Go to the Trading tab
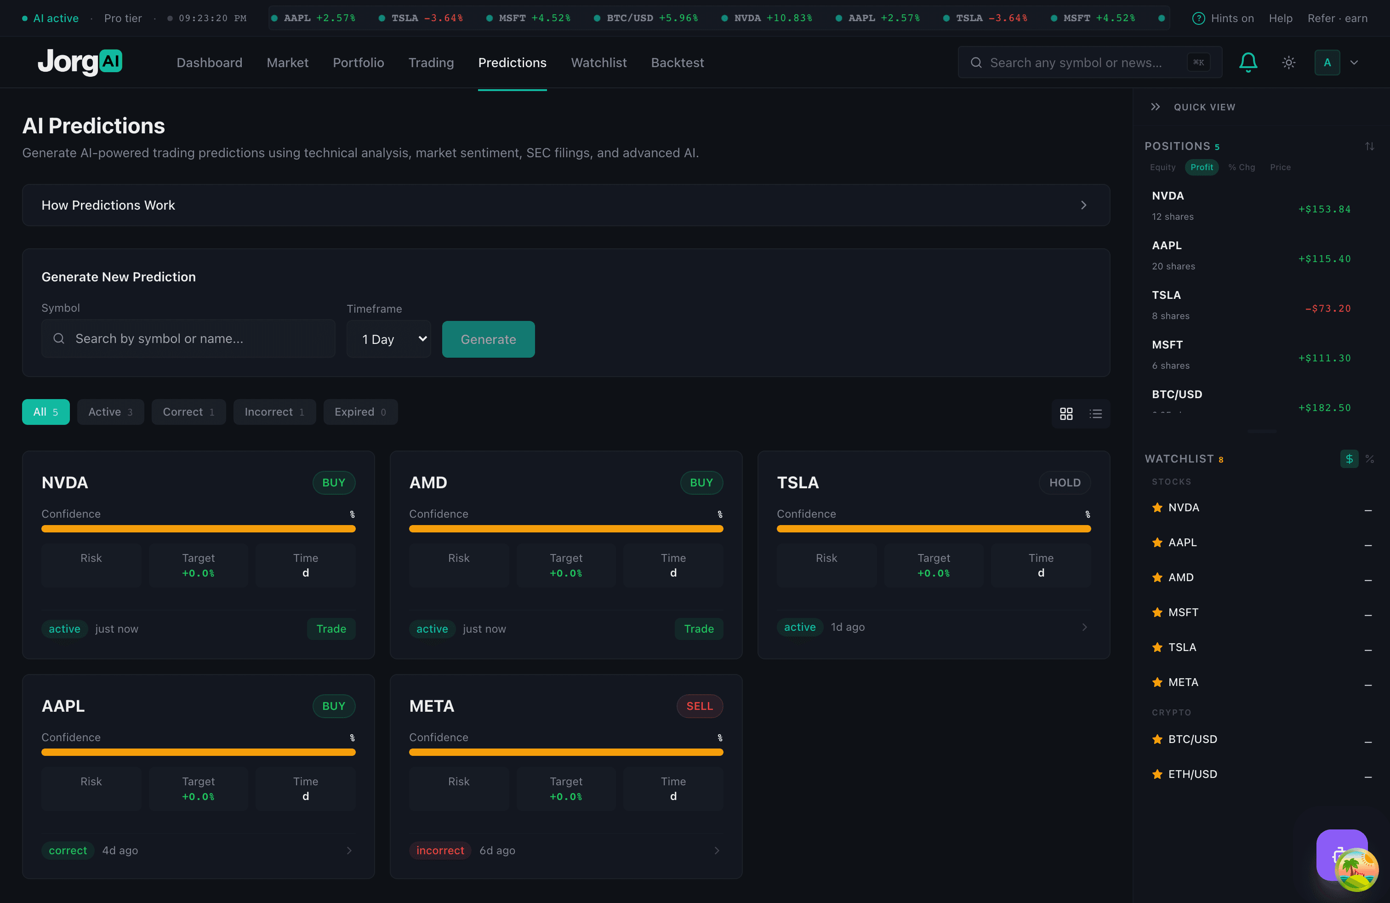This screenshot has height=903, width=1390. pyautogui.click(x=431, y=63)
